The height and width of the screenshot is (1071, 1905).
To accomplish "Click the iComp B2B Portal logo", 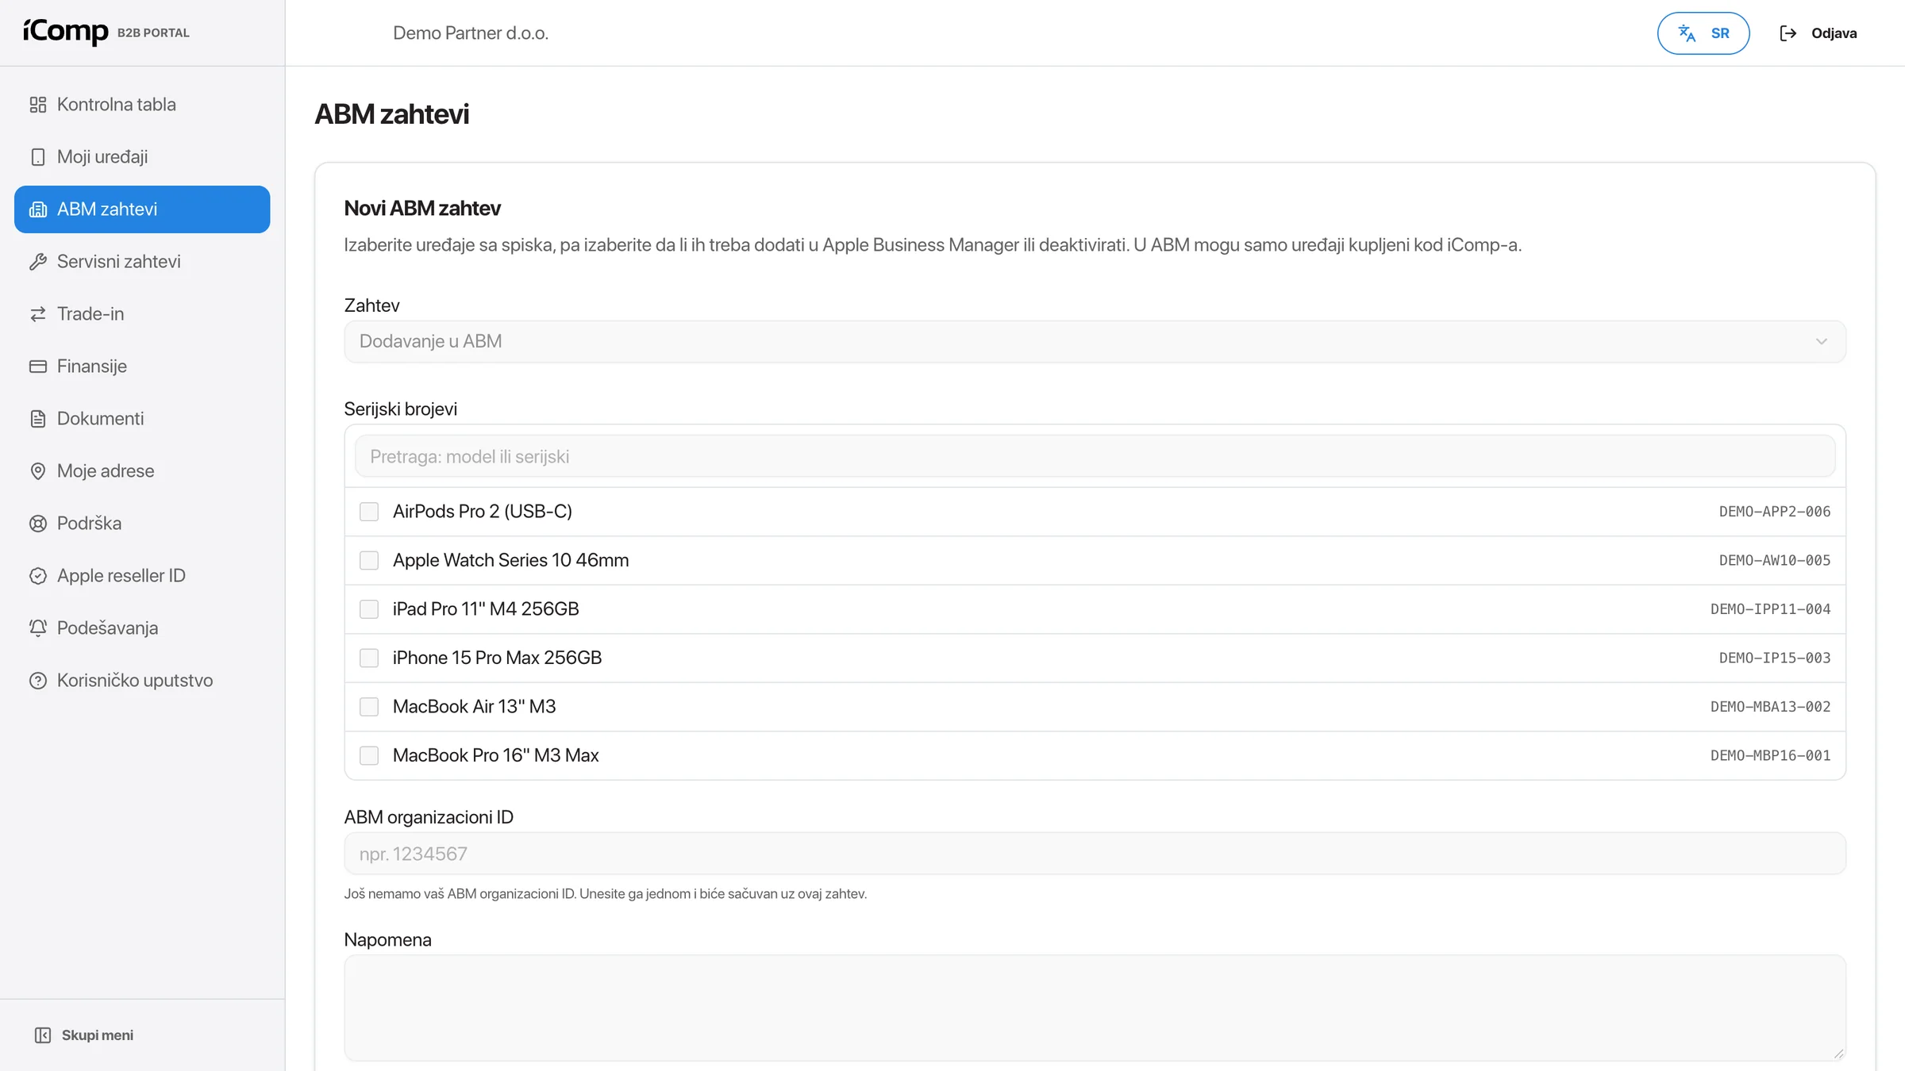I will (x=106, y=32).
